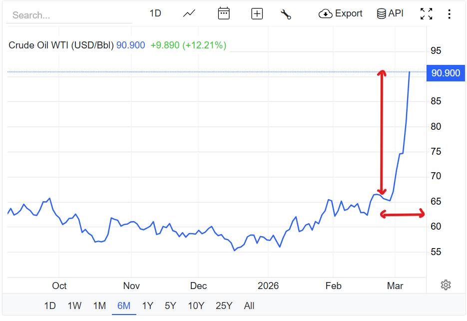
Task: Click the add comparison plus icon
Action: [257, 13]
